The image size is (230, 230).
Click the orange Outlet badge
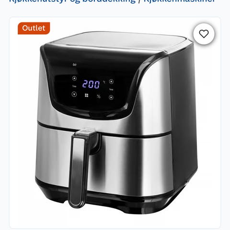(x=34, y=28)
